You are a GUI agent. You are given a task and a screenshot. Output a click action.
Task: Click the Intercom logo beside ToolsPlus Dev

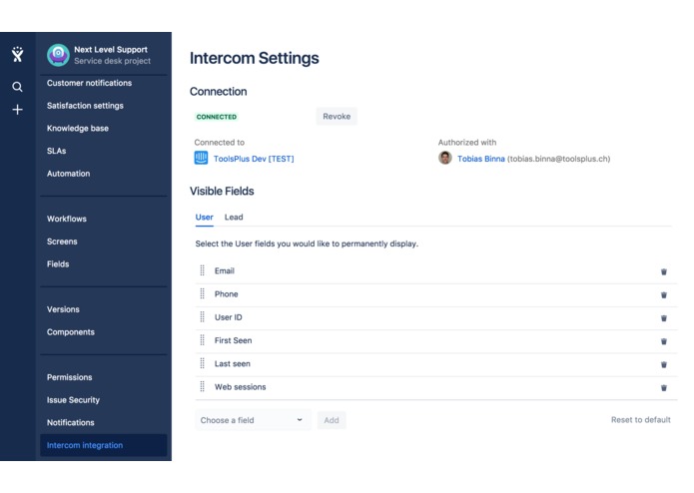click(201, 158)
